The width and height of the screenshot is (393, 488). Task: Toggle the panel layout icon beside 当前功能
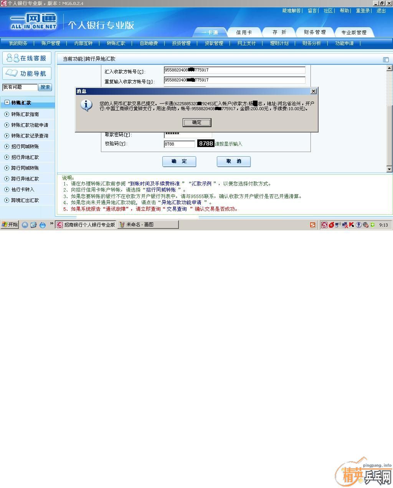[386, 60]
